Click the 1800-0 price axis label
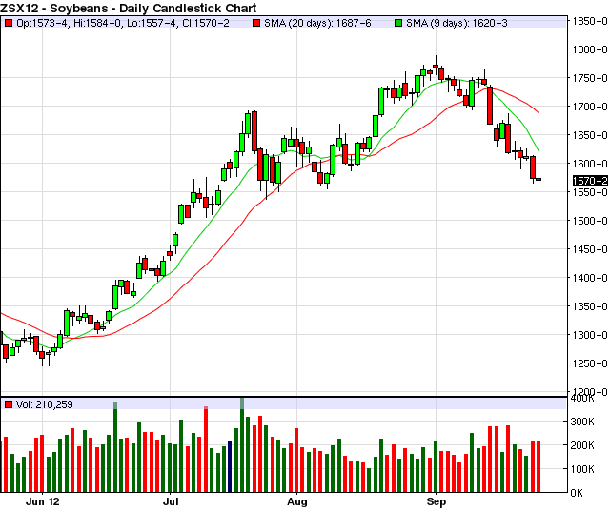This screenshot has width=610, height=510. [590, 49]
